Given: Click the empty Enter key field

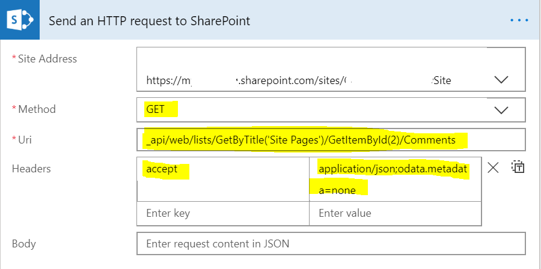Looking at the screenshot, I should click(x=222, y=213).
